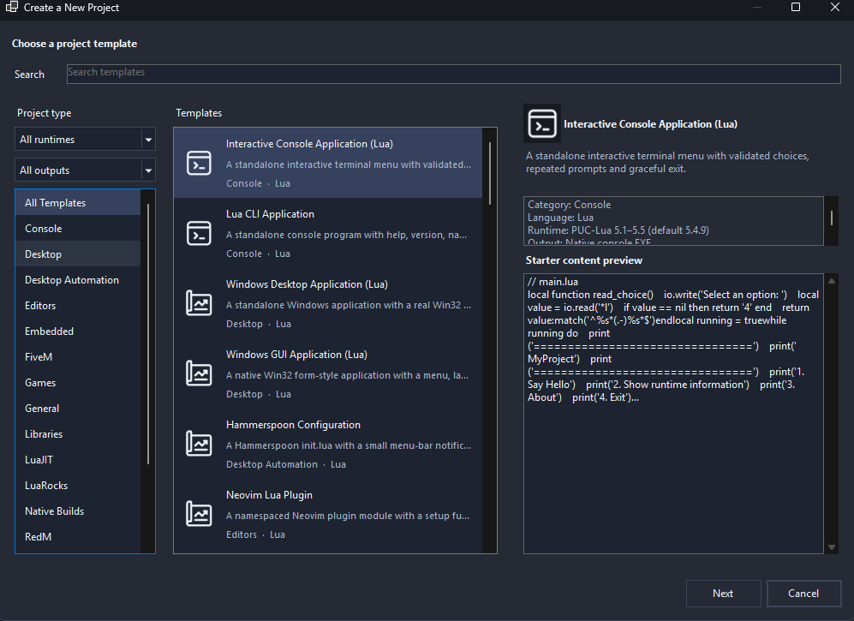This screenshot has height=621, width=854.
Task: Click the Windows Desktop Application template icon
Action: [199, 303]
